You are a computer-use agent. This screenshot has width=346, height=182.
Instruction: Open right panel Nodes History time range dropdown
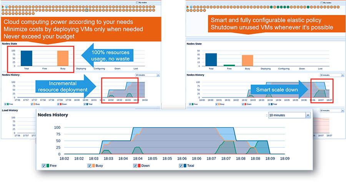point(332,75)
